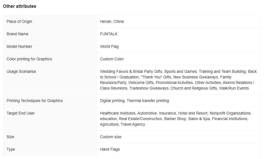This screenshot has width=264, height=159.
Task: Click "Travel Agency" in target users
Action: [x=133, y=124]
